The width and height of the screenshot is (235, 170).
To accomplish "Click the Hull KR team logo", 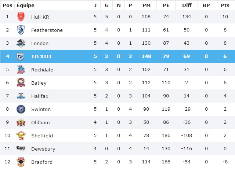I will pos(21,17).
